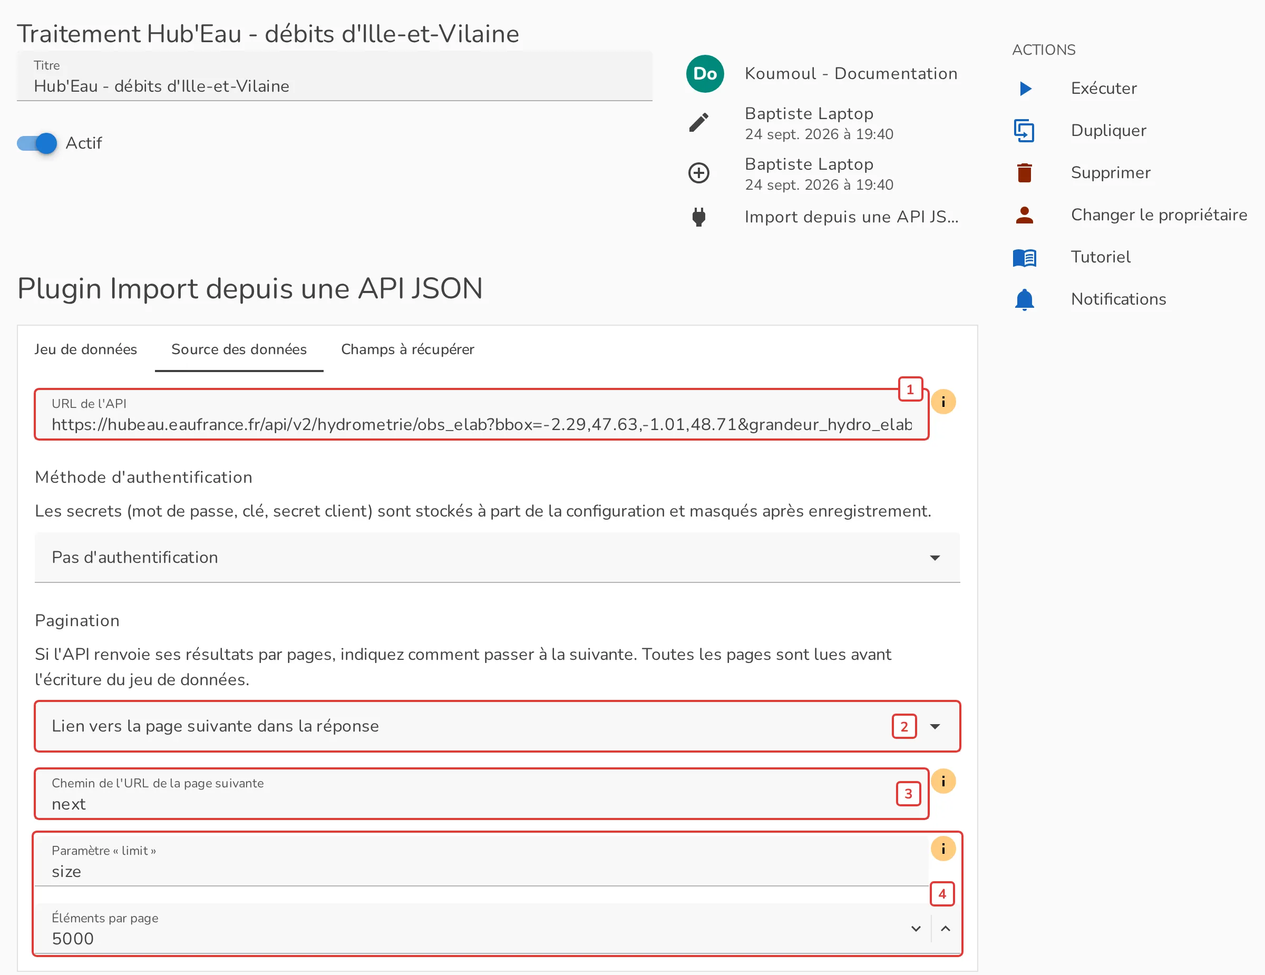Open the pagination method dropdown 'Lien vers la page suivante'
Screen dimensions: 1265x975
[x=497, y=726]
